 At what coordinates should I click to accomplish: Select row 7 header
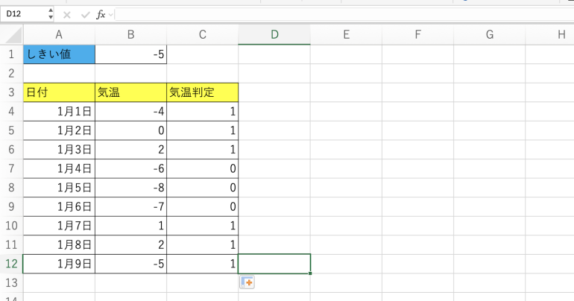coord(11,168)
